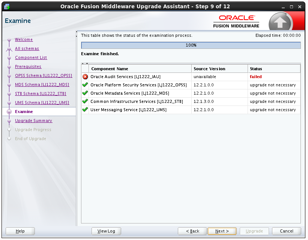Go to the Welcome step
This screenshot has width=308, height=240.
point(24,39)
